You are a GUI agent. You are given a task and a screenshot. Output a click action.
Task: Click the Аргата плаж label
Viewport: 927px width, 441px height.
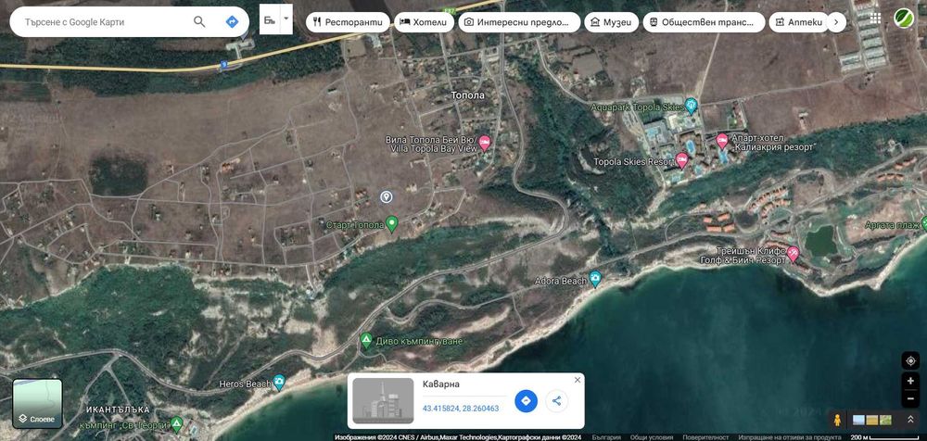892,224
